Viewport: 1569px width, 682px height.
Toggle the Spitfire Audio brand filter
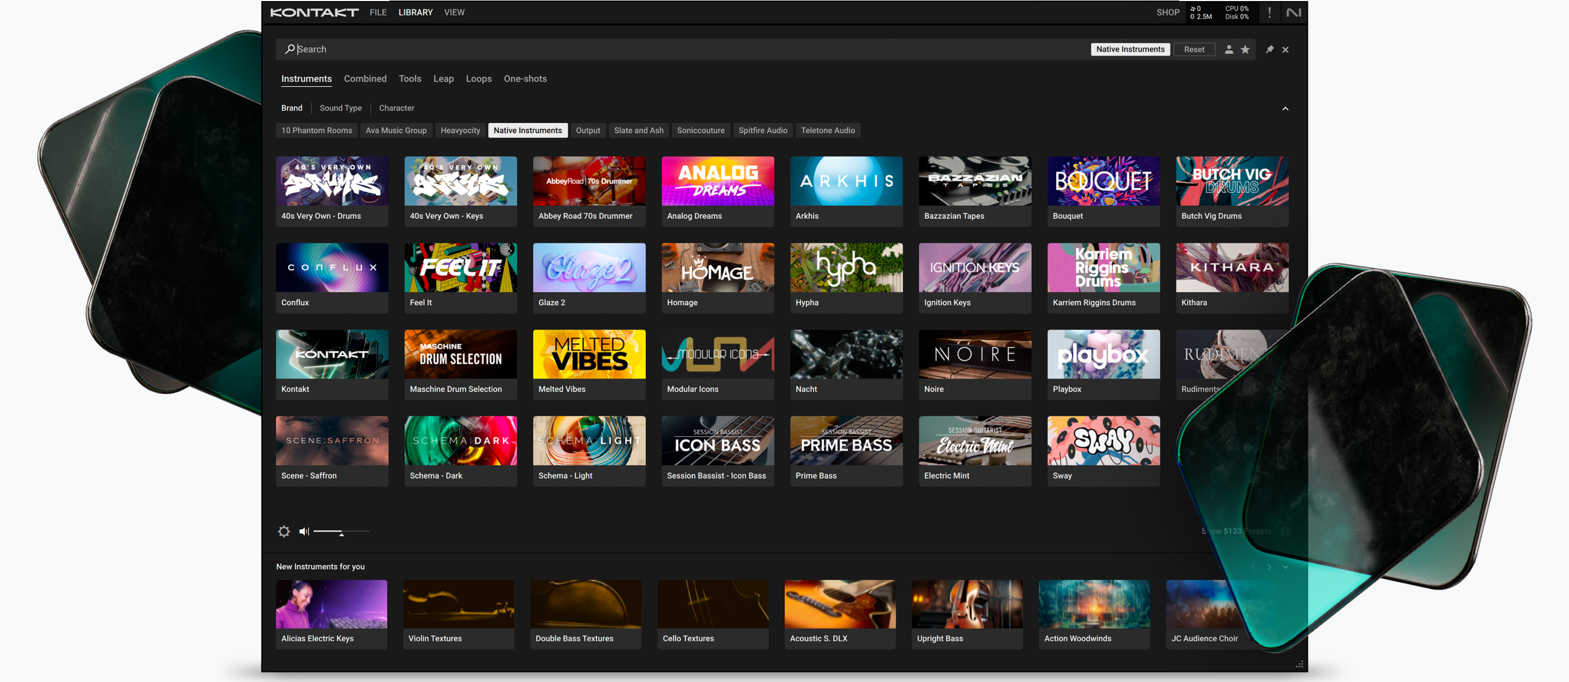763,130
